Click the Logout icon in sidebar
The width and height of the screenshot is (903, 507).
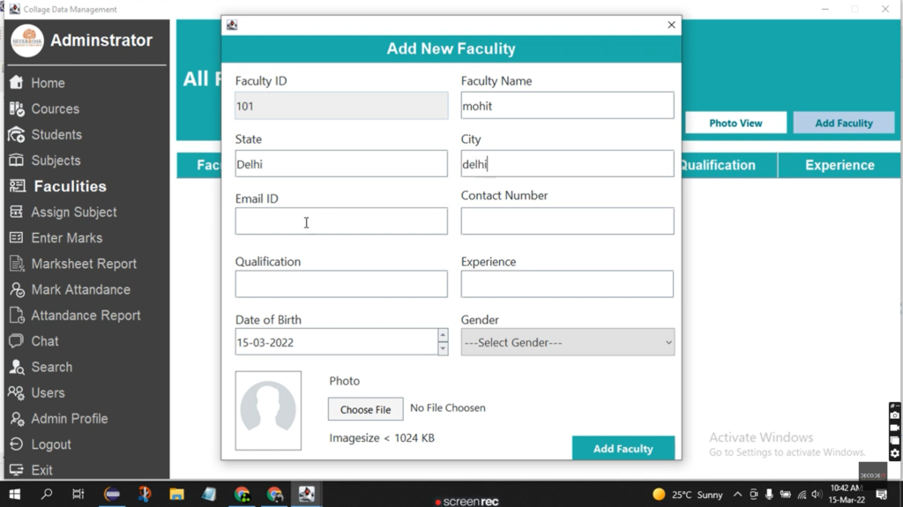click(x=16, y=444)
